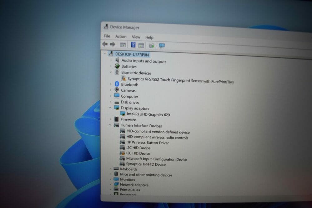
Task: Open the View menu
Action: tap(136, 37)
